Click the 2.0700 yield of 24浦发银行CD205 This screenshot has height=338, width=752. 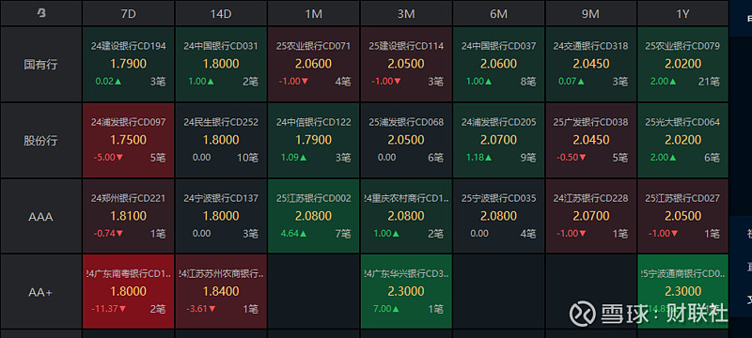498,140
